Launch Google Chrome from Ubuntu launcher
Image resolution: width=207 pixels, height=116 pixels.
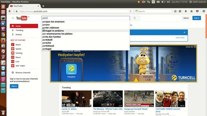pyautogui.click(x=3, y=35)
